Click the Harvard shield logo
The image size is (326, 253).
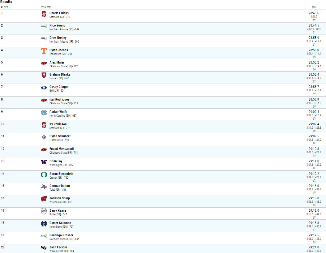pos(44,75)
